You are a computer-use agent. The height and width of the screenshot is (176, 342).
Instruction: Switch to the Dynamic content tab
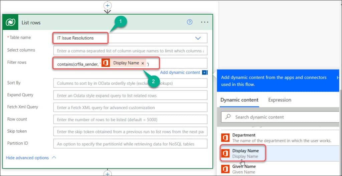point(239,100)
